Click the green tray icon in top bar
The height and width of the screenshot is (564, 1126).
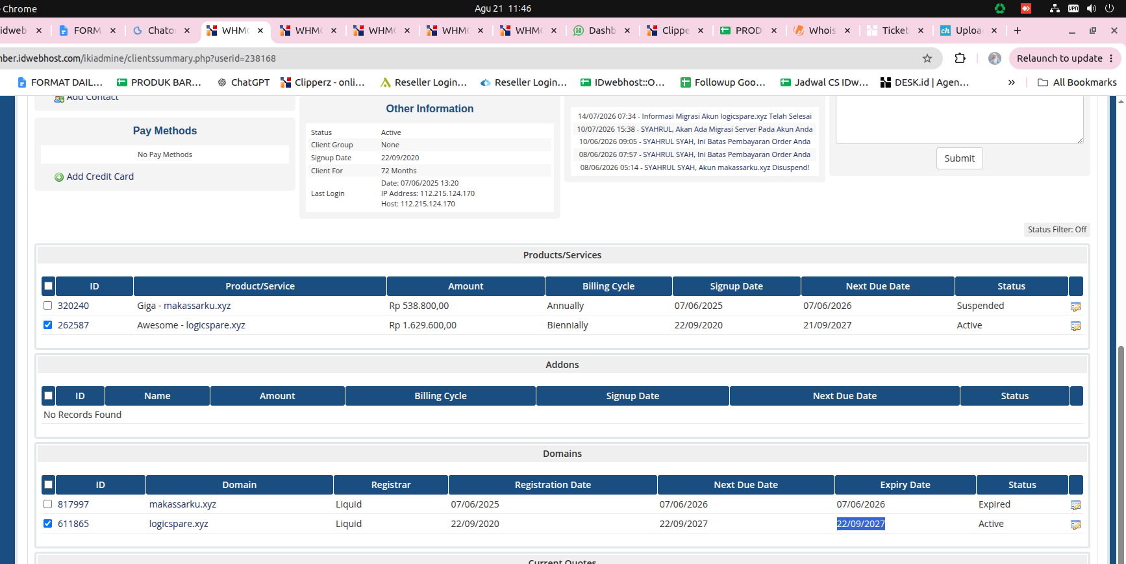click(1000, 8)
